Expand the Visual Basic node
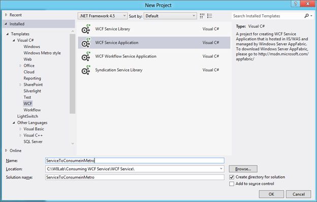Screen dimensions: 317x202 pyautogui.click(x=20, y=129)
